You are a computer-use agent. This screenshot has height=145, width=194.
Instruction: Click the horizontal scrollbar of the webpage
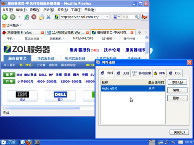(x=42, y=108)
